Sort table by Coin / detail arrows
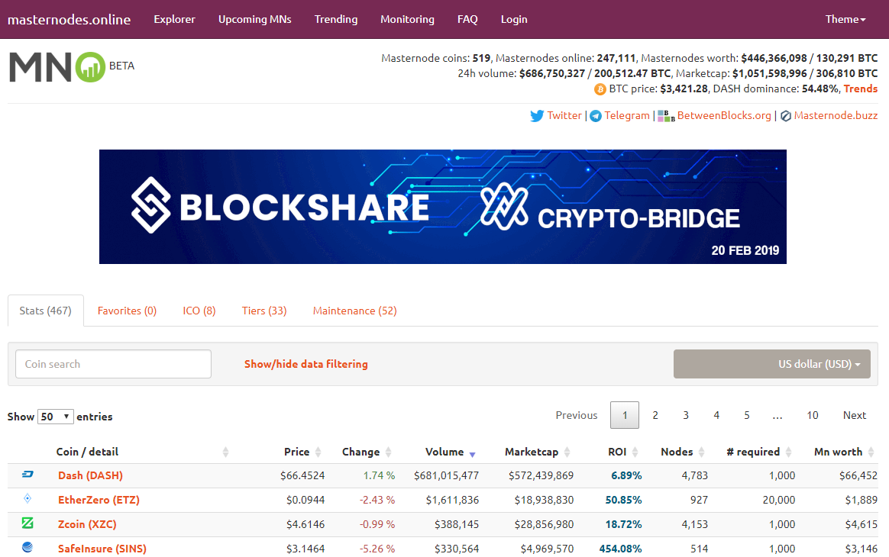 [x=225, y=452]
